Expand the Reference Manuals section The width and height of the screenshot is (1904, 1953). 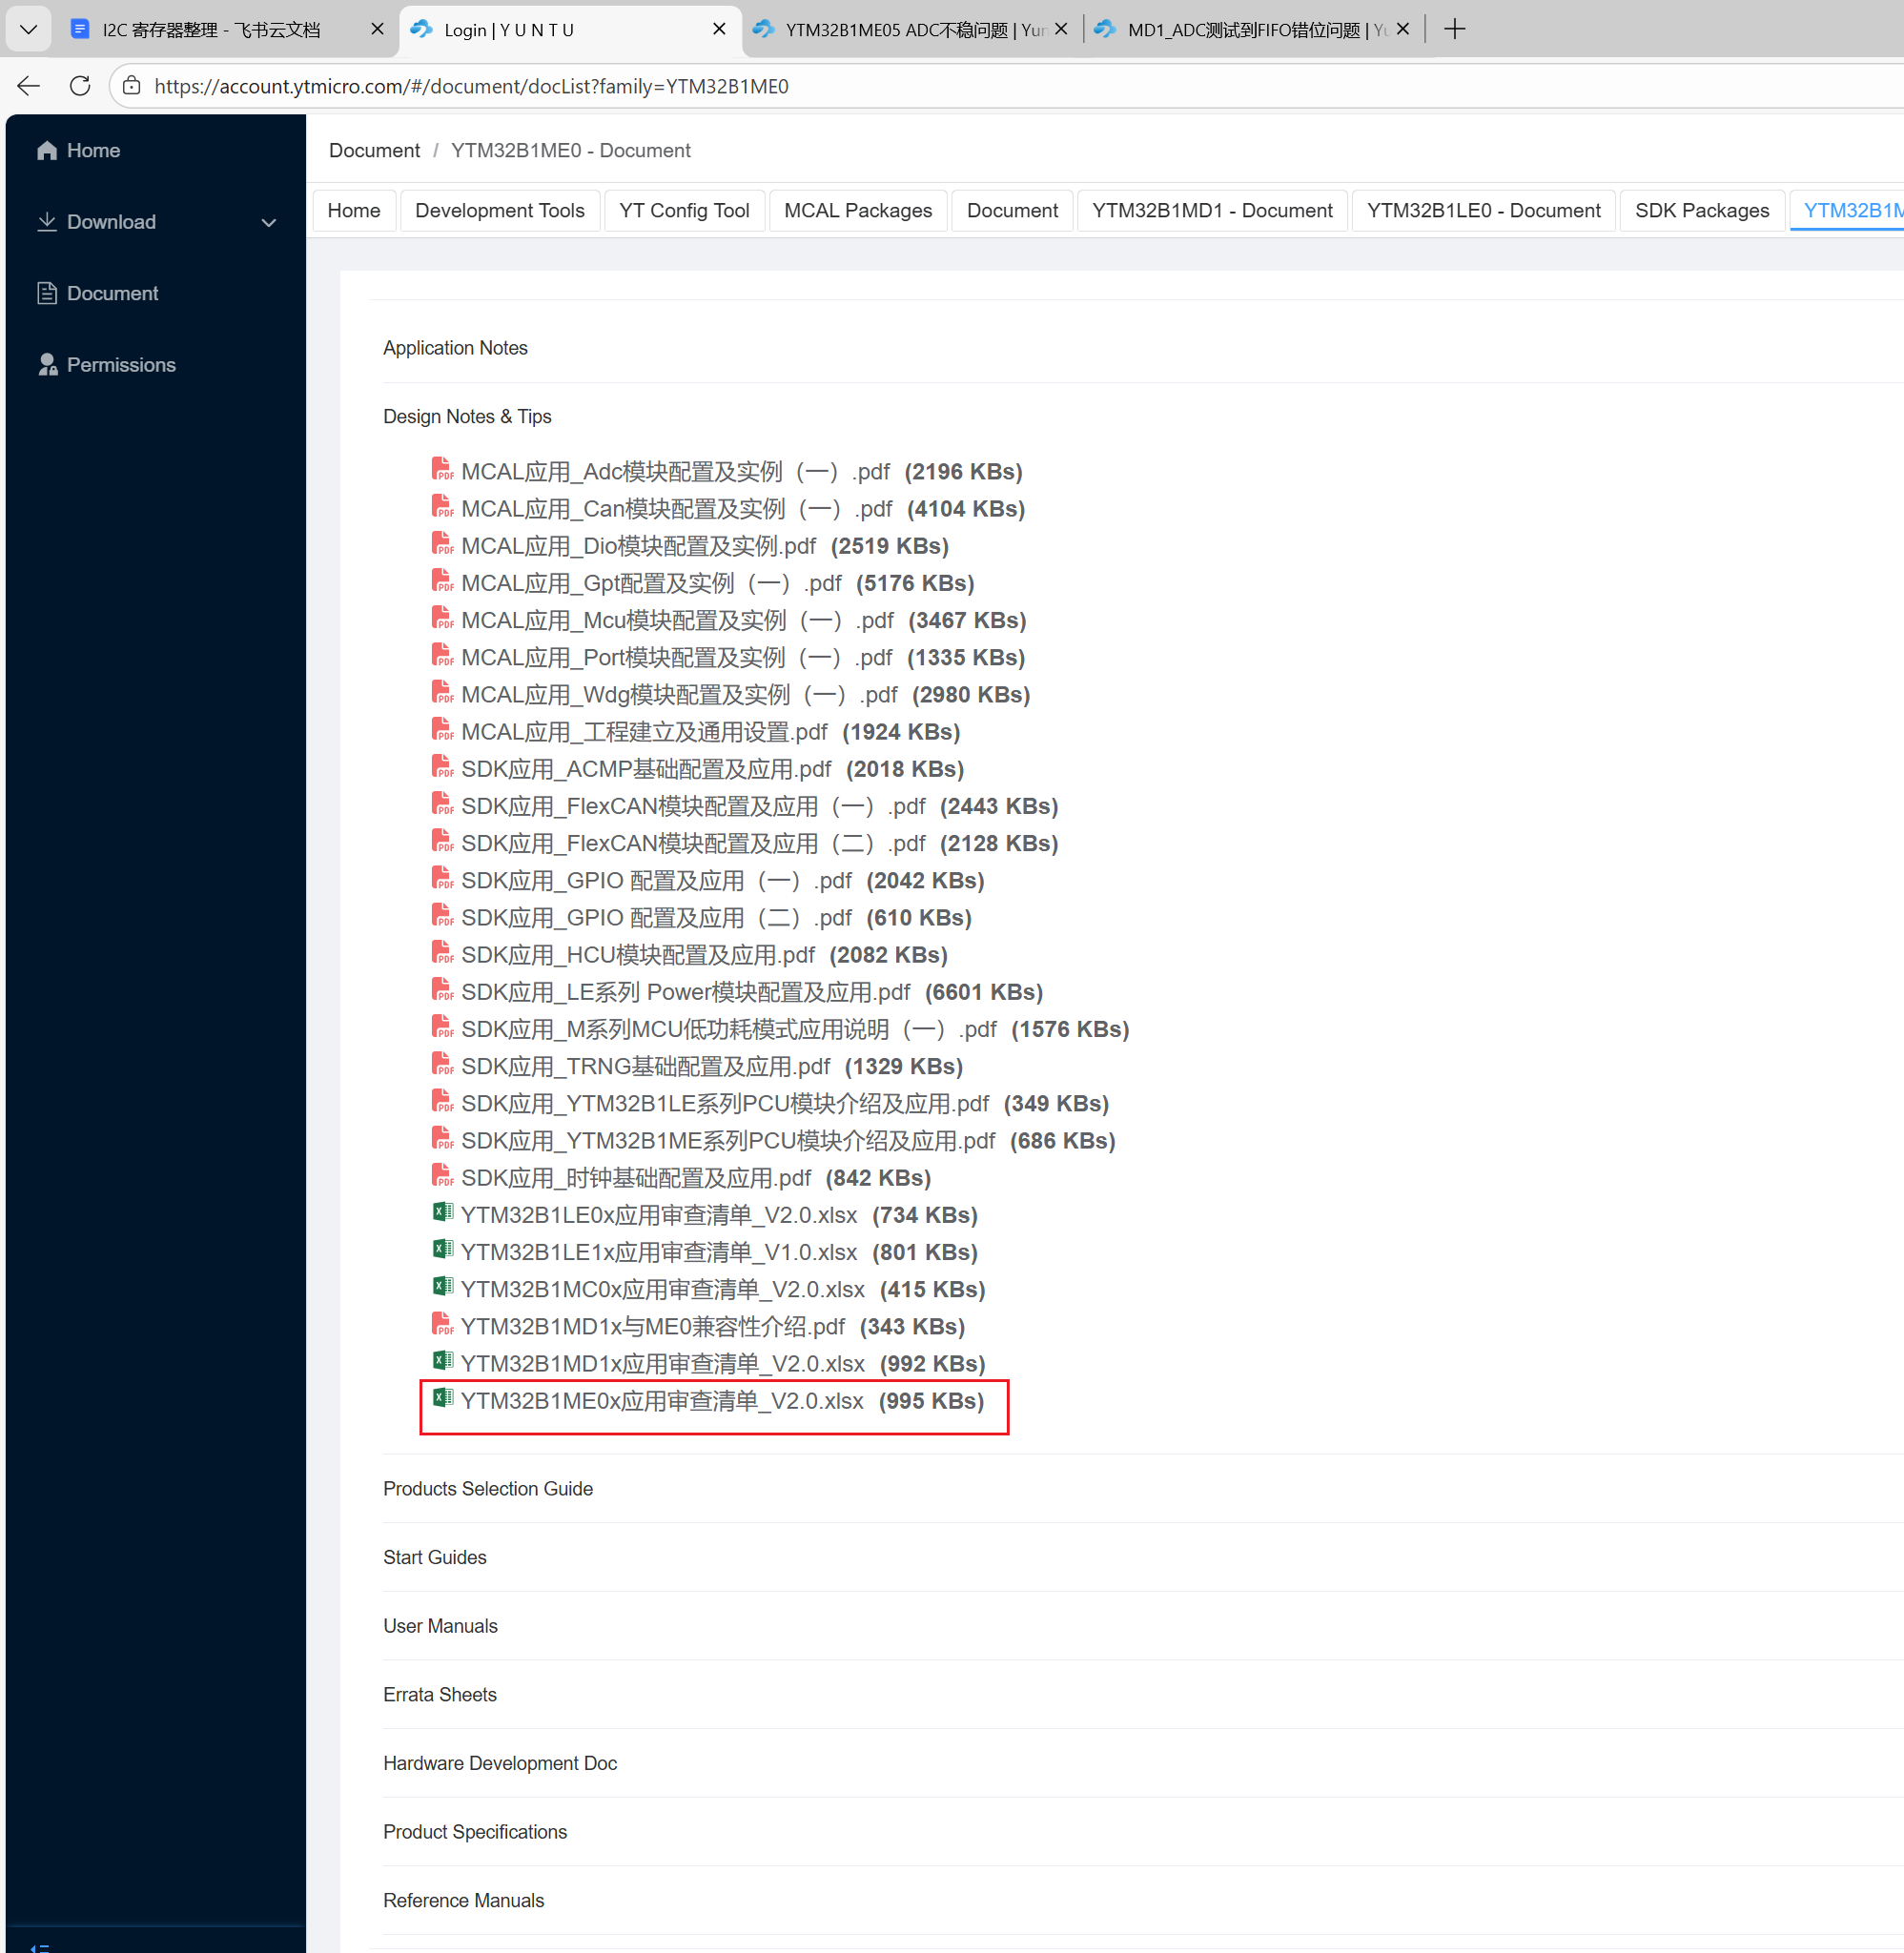click(463, 1900)
